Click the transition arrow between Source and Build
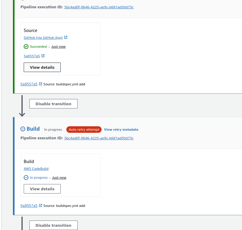242x230 pixels. coord(22,106)
